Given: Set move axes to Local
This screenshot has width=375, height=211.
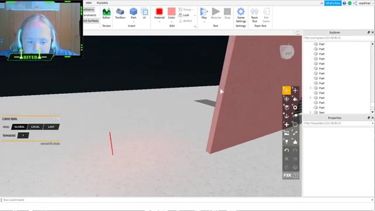Looking at the screenshot, I should click(35, 127).
